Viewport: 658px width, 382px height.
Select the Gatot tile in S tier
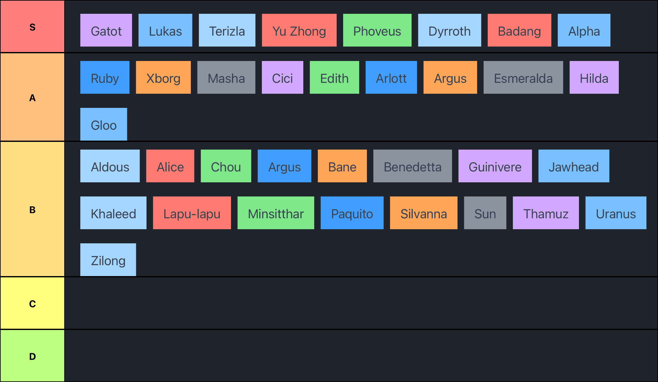106,30
